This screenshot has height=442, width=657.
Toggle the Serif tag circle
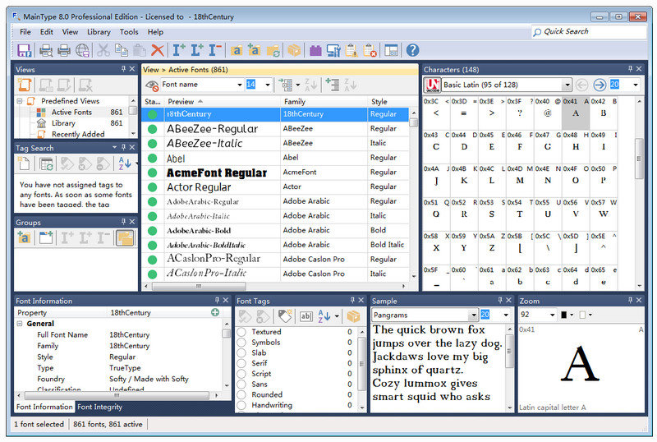coord(241,363)
